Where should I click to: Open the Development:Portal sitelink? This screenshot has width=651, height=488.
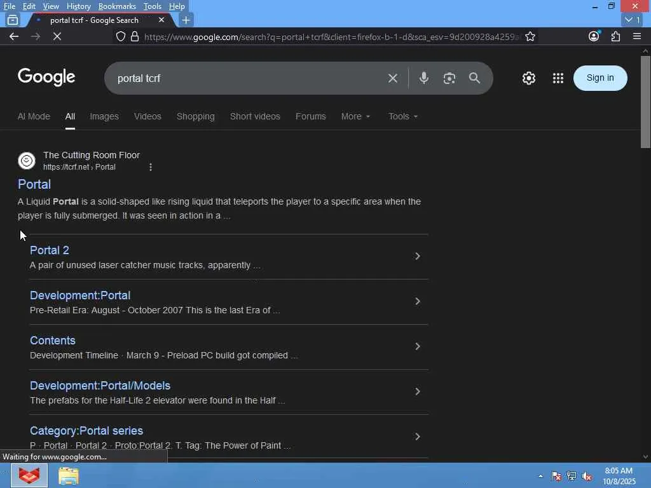80,295
